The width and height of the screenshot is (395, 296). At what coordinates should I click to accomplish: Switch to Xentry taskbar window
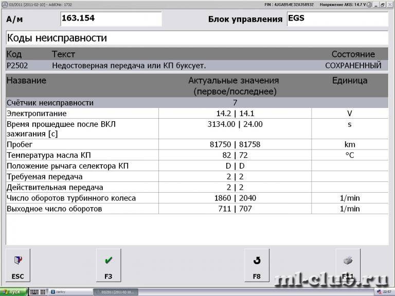pyautogui.click(x=70, y=292)
